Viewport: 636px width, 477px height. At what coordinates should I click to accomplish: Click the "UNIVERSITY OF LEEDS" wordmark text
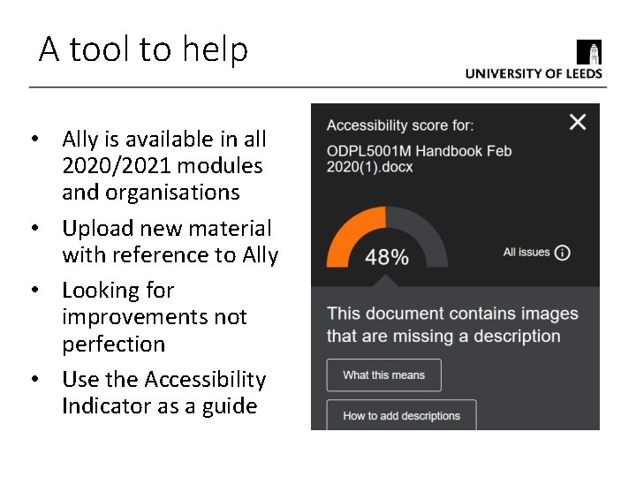point(534,74)
